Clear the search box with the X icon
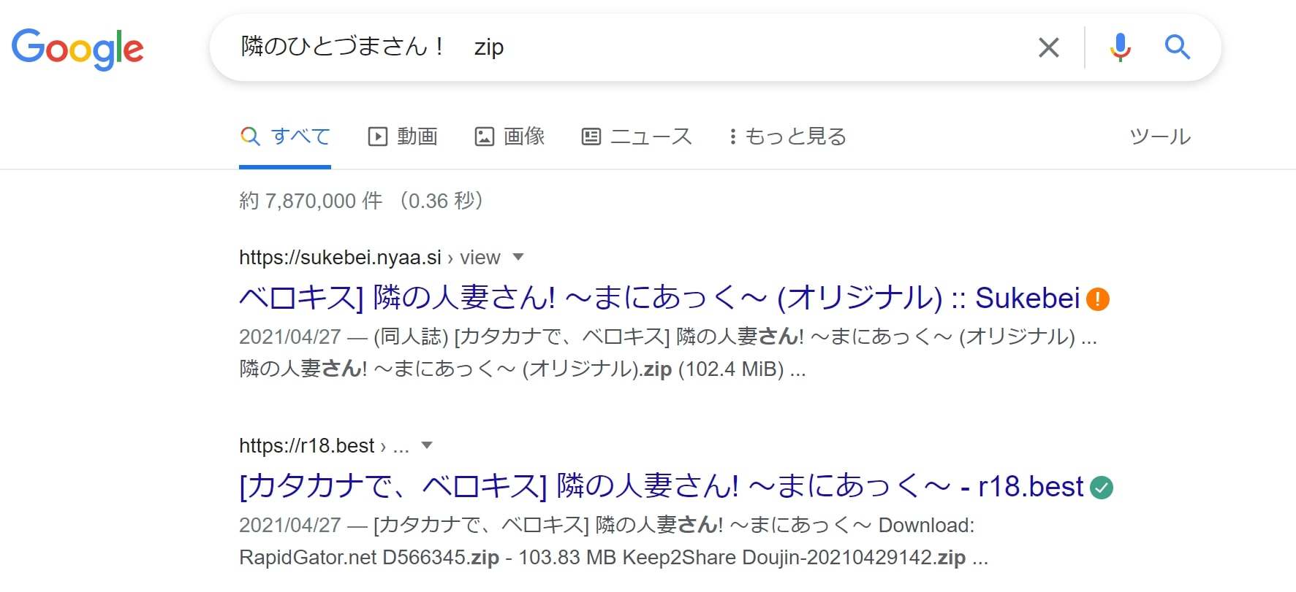 point(1049,47)
